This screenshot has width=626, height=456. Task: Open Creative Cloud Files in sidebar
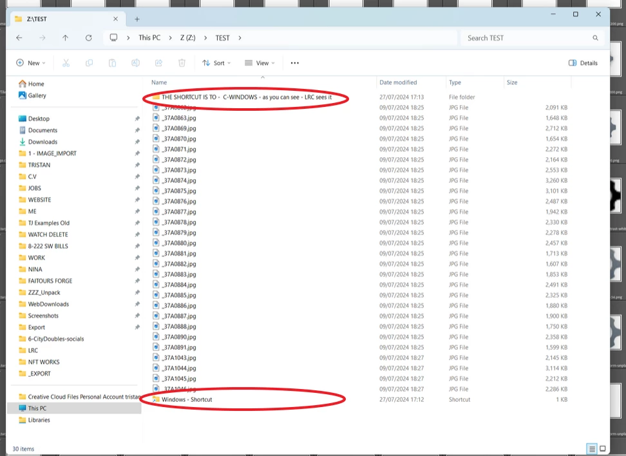tap(80, 397)
